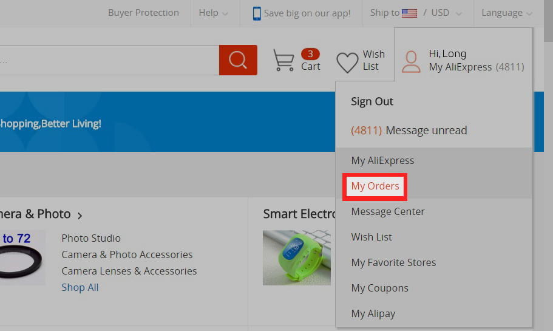
Task: Click Sign Out
Action: pos(372,101)
